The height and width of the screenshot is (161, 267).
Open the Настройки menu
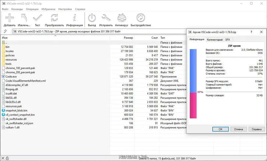(65, 9)
